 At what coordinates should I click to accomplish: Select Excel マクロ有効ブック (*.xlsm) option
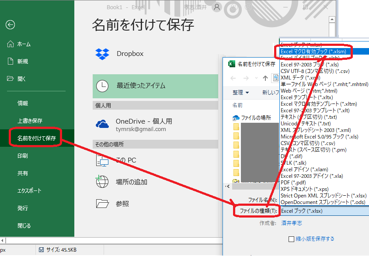point(325,51)
